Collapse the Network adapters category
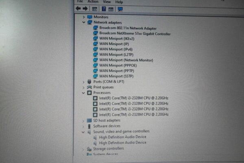This screenshot has height=163, width=244. coord(83,22)
